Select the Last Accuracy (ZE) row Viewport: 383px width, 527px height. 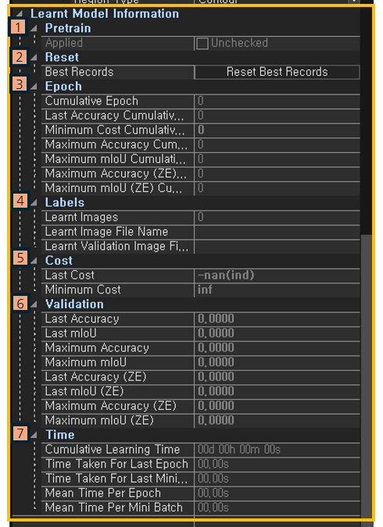(201, 377)
